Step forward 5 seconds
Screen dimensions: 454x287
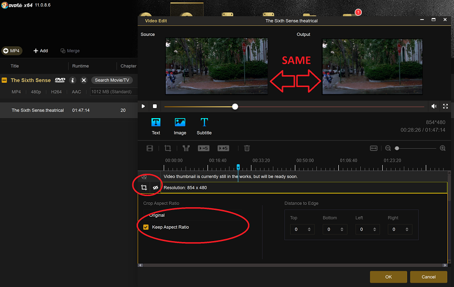(223, 148)
